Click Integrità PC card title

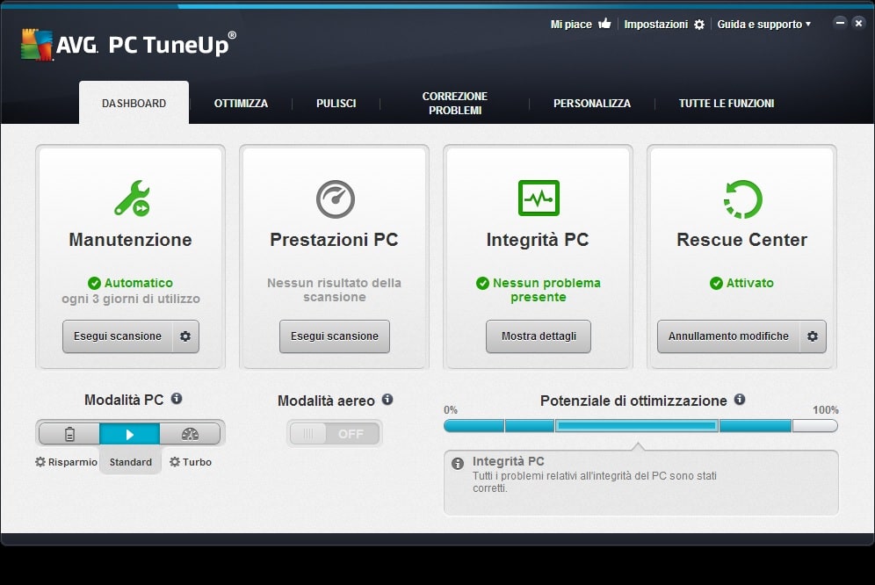[x=538, y=240]
